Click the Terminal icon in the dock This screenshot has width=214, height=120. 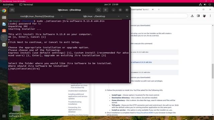coord(4,37)
